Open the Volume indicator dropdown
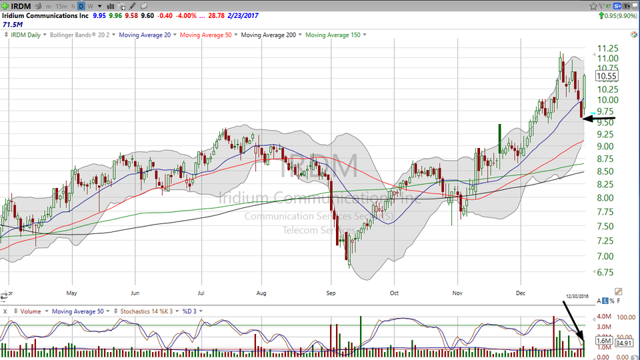Screen dimensions: 640x360 [x=47, y=311]
